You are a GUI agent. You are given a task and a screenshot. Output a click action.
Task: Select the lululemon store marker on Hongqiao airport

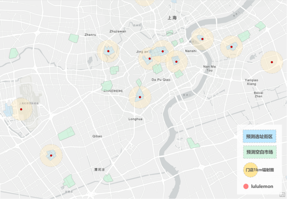pyautogui.click(x=21, y=109)
